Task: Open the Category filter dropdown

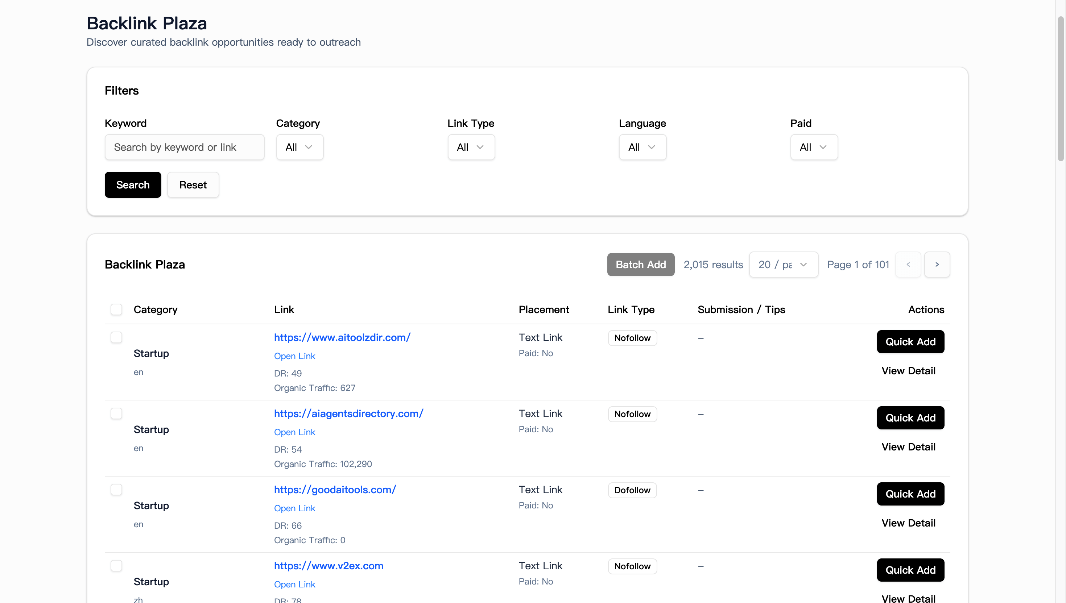Action: pyautogui.click(x=299, y=147)
